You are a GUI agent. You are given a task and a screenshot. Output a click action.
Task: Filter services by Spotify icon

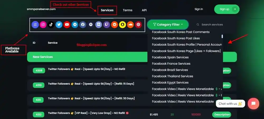point(91,25)
